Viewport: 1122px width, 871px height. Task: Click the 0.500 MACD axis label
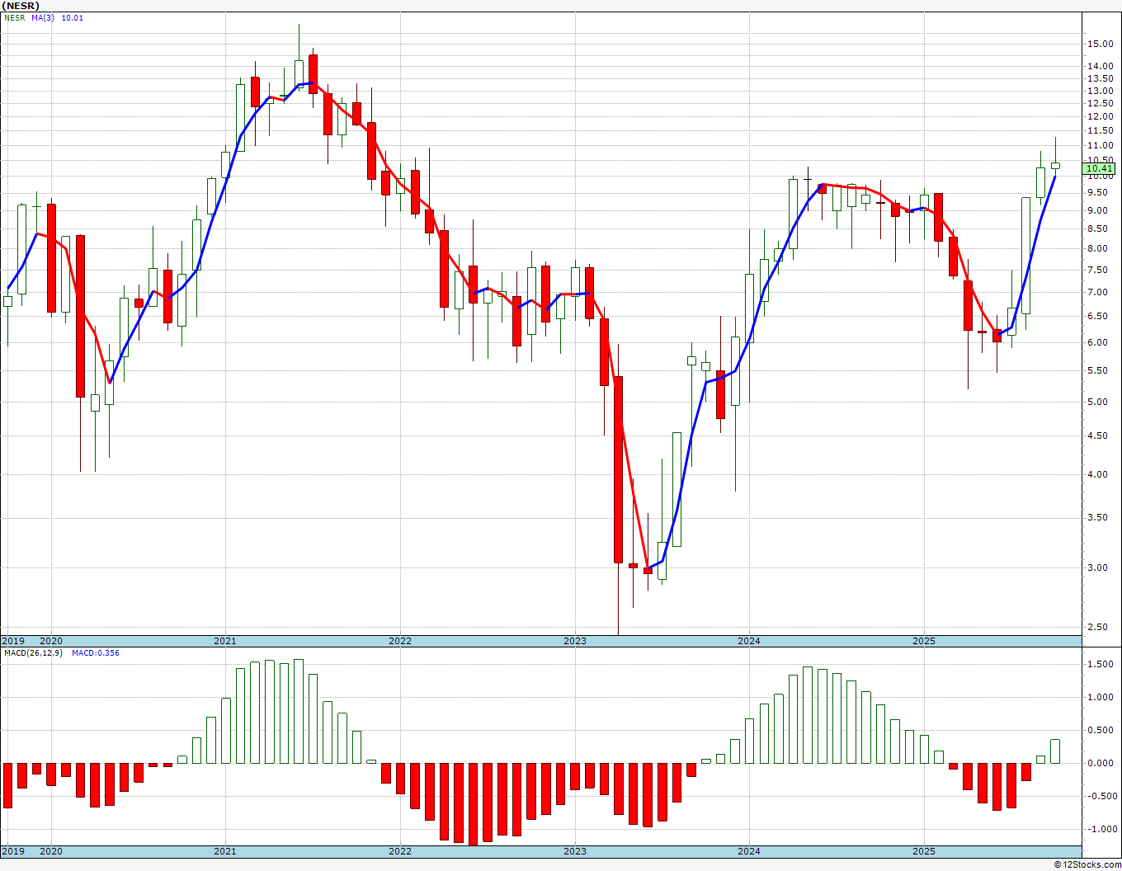click(1099, 730)
